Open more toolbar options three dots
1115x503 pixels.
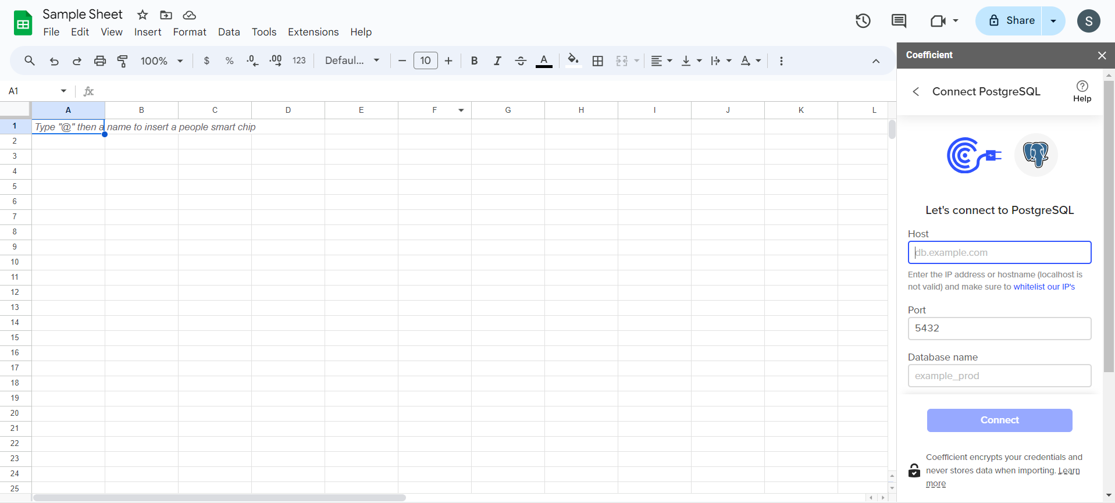tap(781, 61)
